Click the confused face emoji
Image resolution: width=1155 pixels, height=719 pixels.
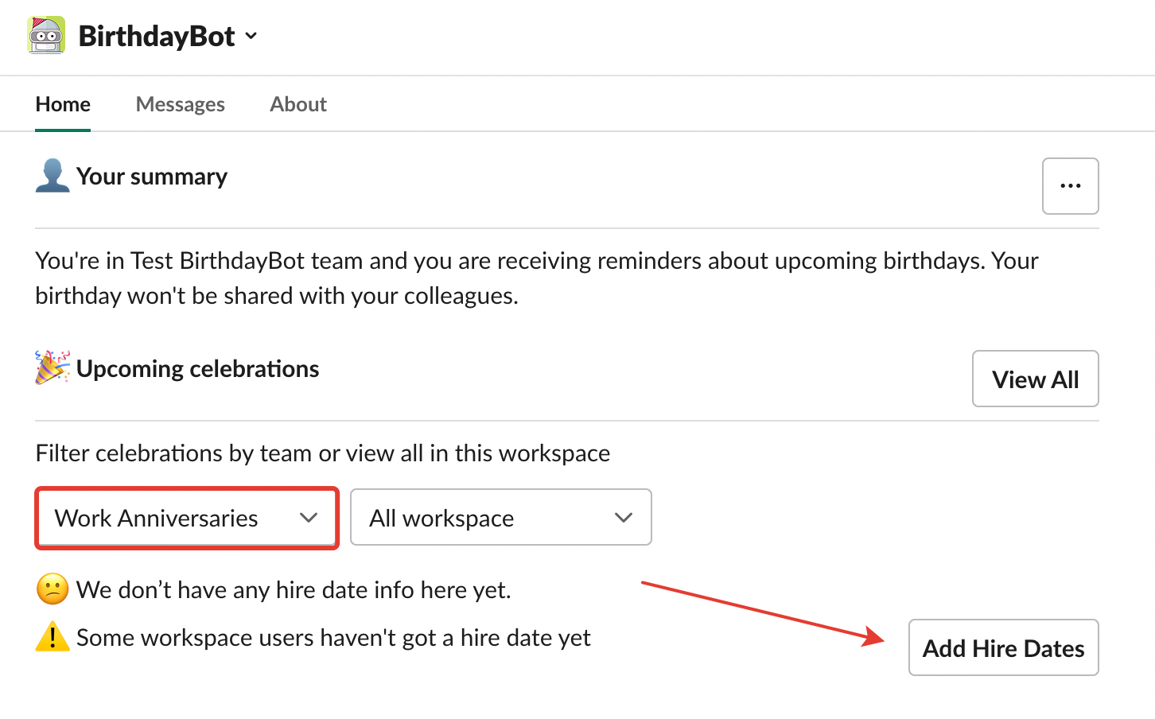click(x=52, y=589)
